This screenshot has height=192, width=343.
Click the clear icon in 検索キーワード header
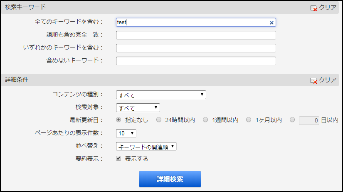tap(313, 7)
